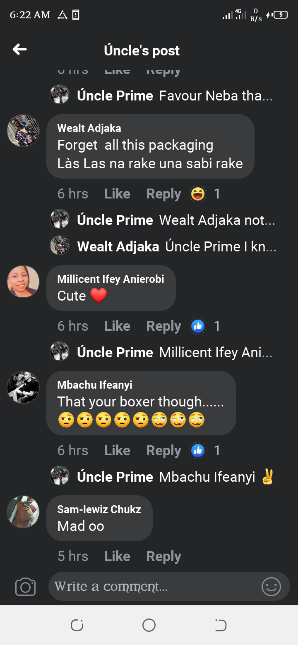Tap the Write a comment field
The image size is (298, 645).
pyautogui.click(x=153, y=587)
